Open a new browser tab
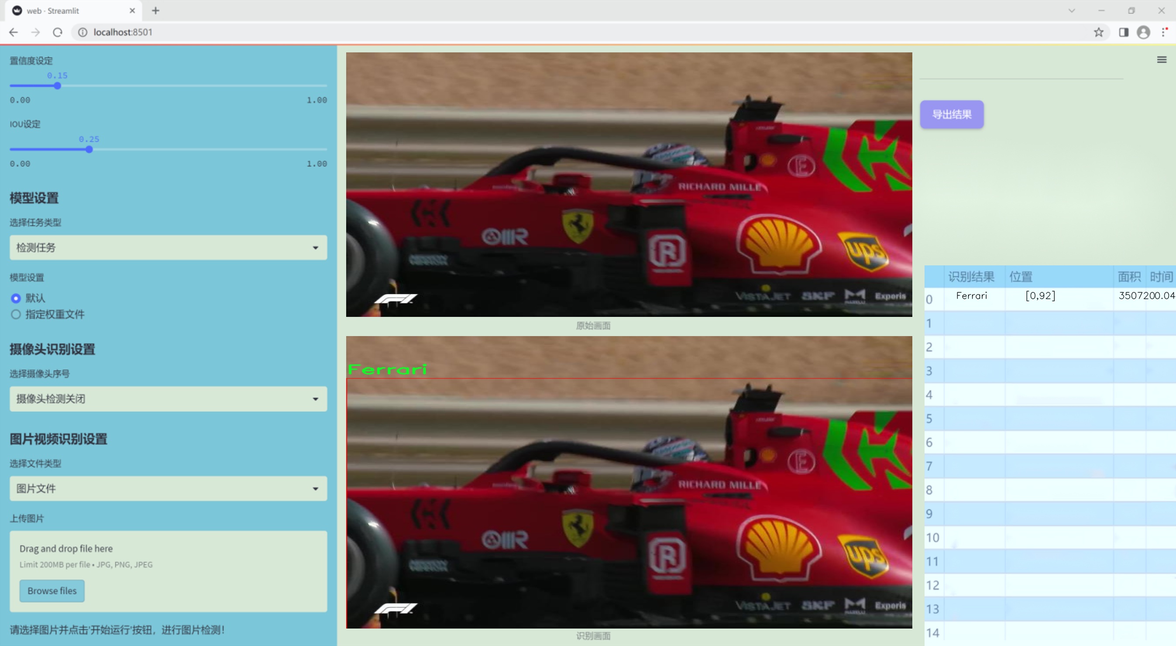 (156, 10)
